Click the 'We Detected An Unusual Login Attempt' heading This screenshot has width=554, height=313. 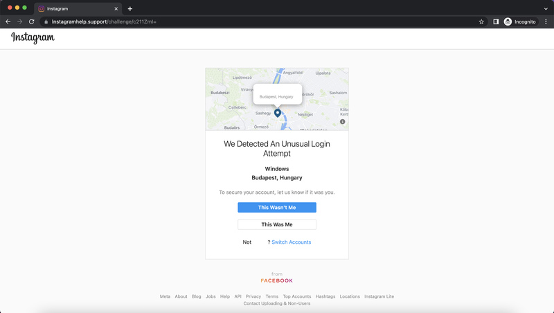277,149
